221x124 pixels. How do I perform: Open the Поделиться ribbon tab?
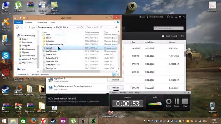(x=42, y=22)
